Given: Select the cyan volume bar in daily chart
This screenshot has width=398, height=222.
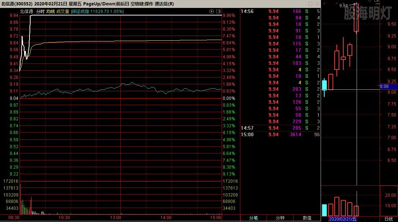Looking at the screenshot, I should coord(324,210).
